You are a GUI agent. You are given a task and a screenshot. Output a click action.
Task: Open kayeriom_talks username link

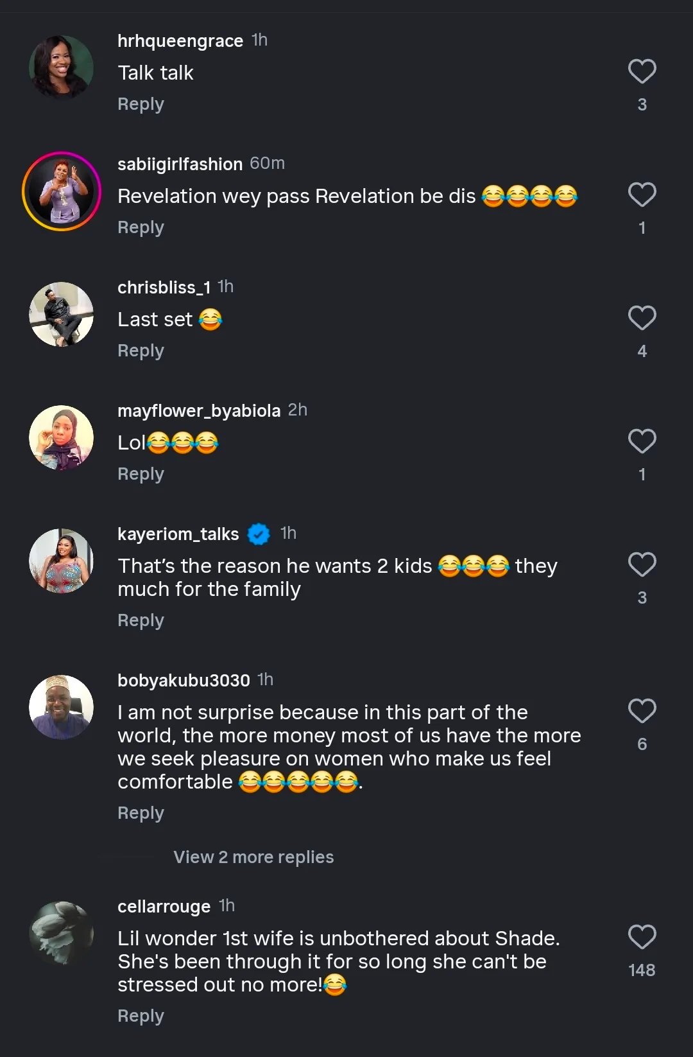(x=178, y=534)
